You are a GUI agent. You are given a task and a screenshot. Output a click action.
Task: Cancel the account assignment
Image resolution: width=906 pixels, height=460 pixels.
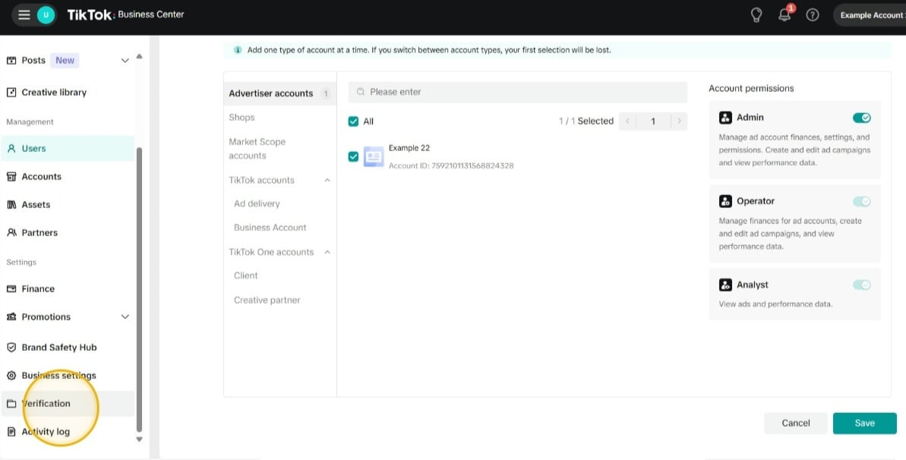[x=796, y=424]
